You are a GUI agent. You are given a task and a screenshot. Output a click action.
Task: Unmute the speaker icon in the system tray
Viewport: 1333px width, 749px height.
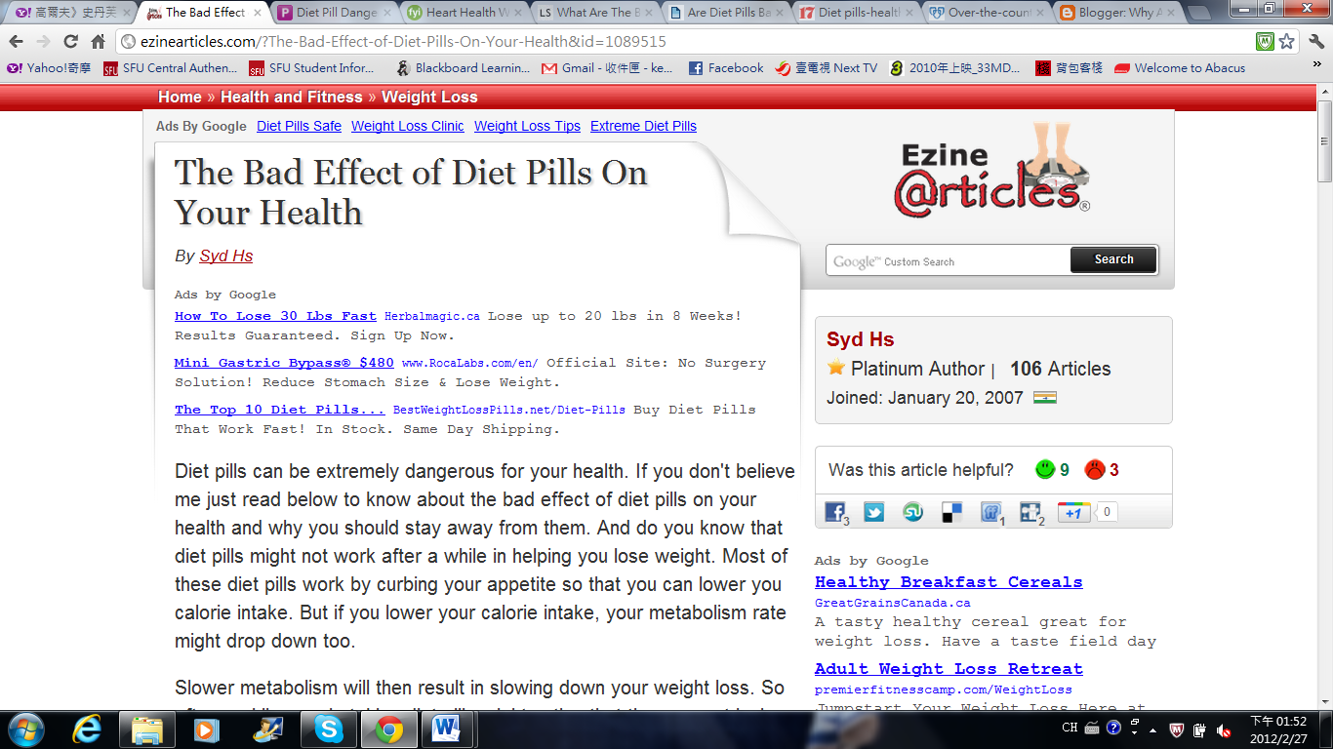pos(1223,730)
